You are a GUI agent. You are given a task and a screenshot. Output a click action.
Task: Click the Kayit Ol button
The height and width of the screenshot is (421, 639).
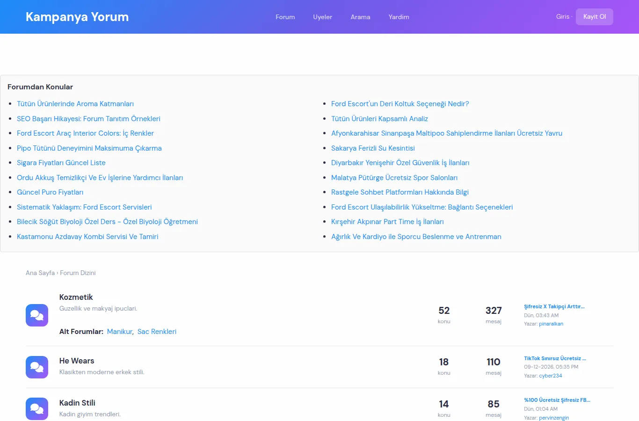(x=595, y=16)
